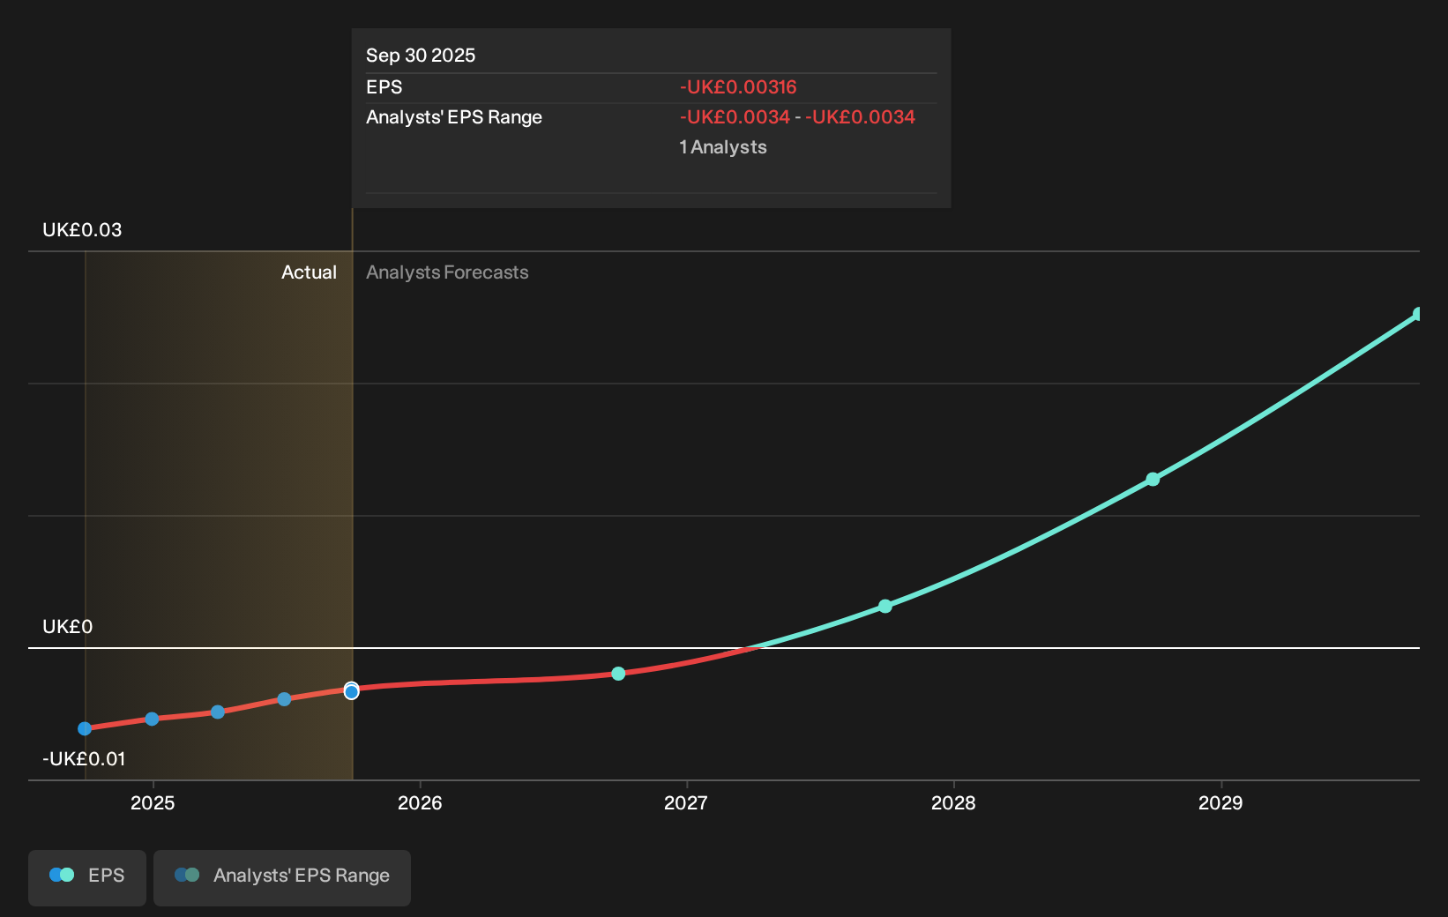Click the Actual region label
1448x917 pixels.
tap(309, 272)
